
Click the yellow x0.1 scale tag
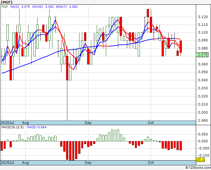pos(200,160)
